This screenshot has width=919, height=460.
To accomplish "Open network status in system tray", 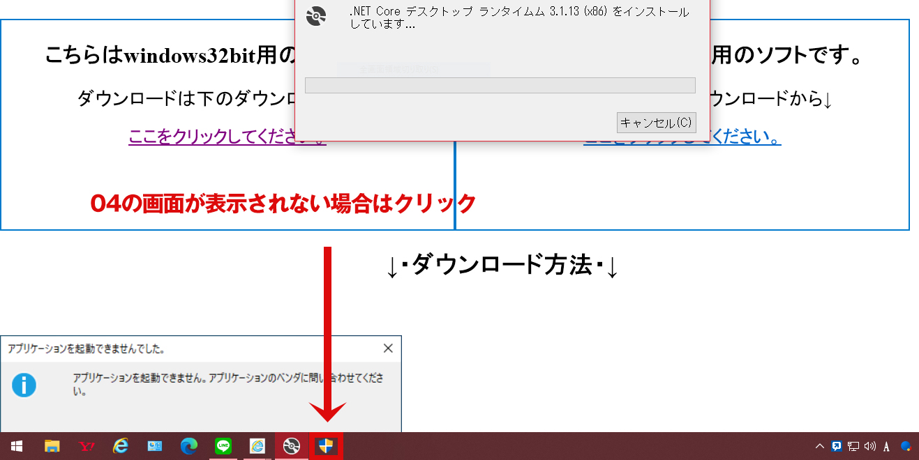I will tap(853, 446).
